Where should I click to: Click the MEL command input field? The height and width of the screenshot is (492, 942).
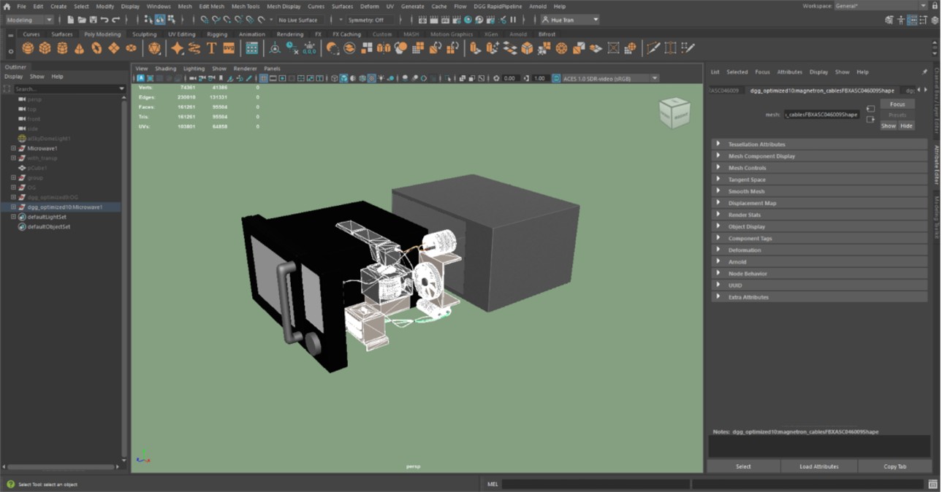click(x=596, y=484)
